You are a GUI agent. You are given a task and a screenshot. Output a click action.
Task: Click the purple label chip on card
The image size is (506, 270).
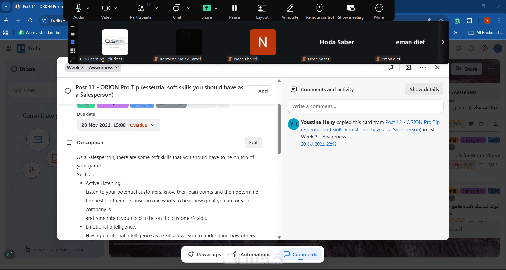113,105
